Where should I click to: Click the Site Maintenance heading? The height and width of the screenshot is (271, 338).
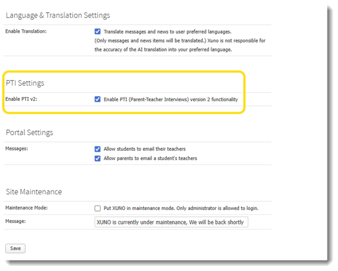34,191
